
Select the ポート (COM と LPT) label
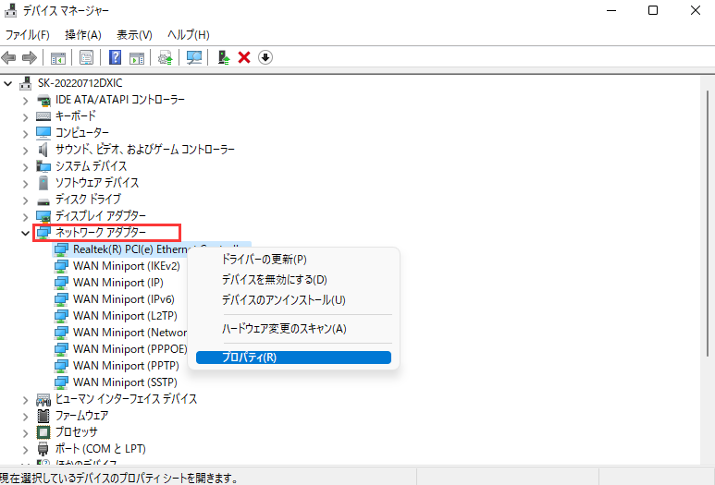pos(100,449)
